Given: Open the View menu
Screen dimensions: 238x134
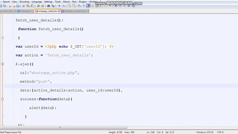Looking at the screenshot, I should coord(15,1).
